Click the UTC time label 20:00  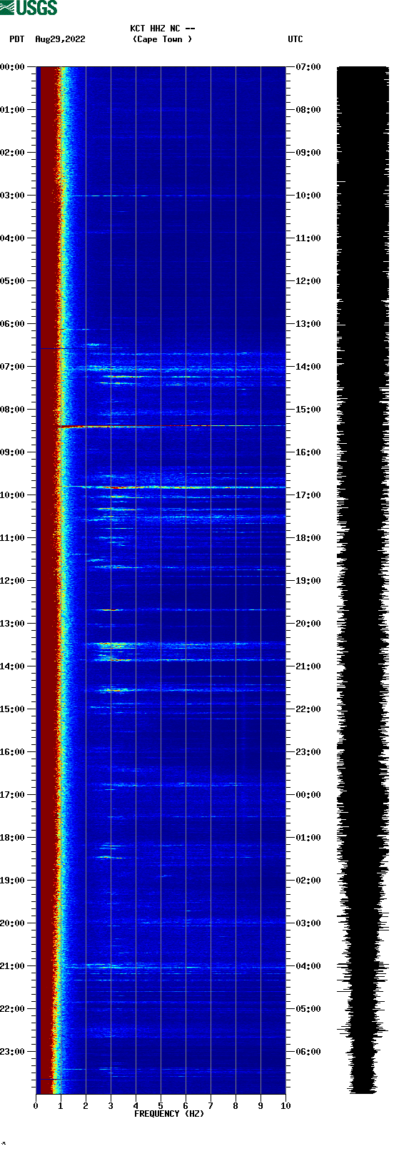[308, 624]
